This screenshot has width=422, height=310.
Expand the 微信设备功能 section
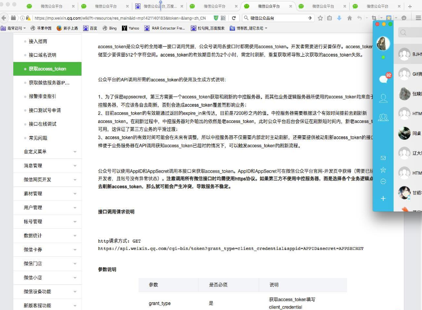click(x=47, y=292)
